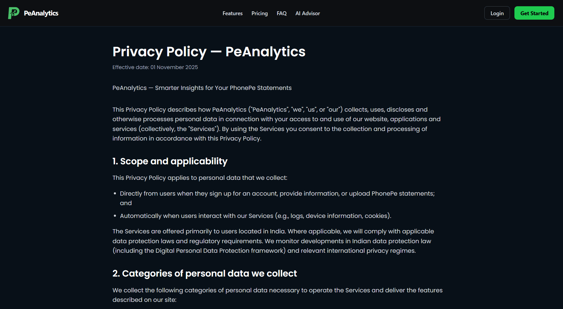The image size is (563, 309).
Task: Select the PeAnalytics tagline about PhonePe Statements
Action: [x=202, y=88]
